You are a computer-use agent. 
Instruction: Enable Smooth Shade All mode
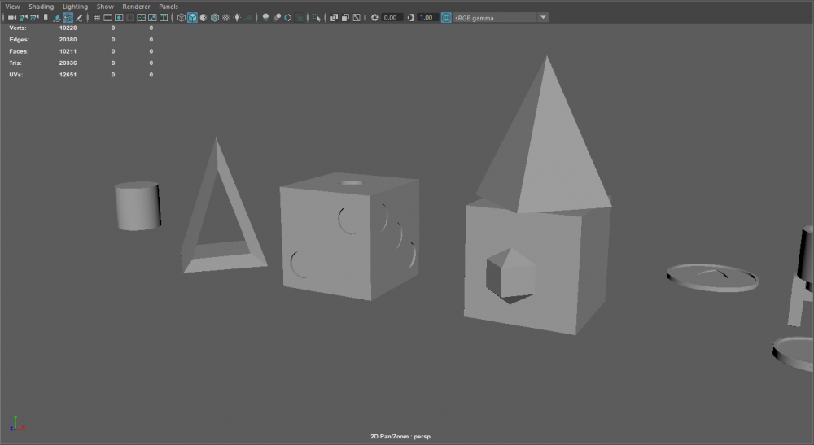192,17
